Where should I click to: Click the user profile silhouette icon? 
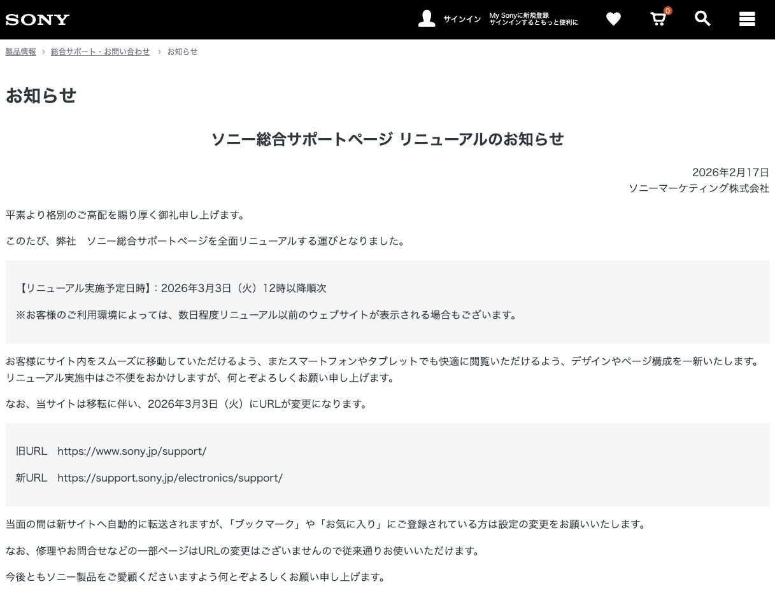pyautogui.click(x=427, y=19)
